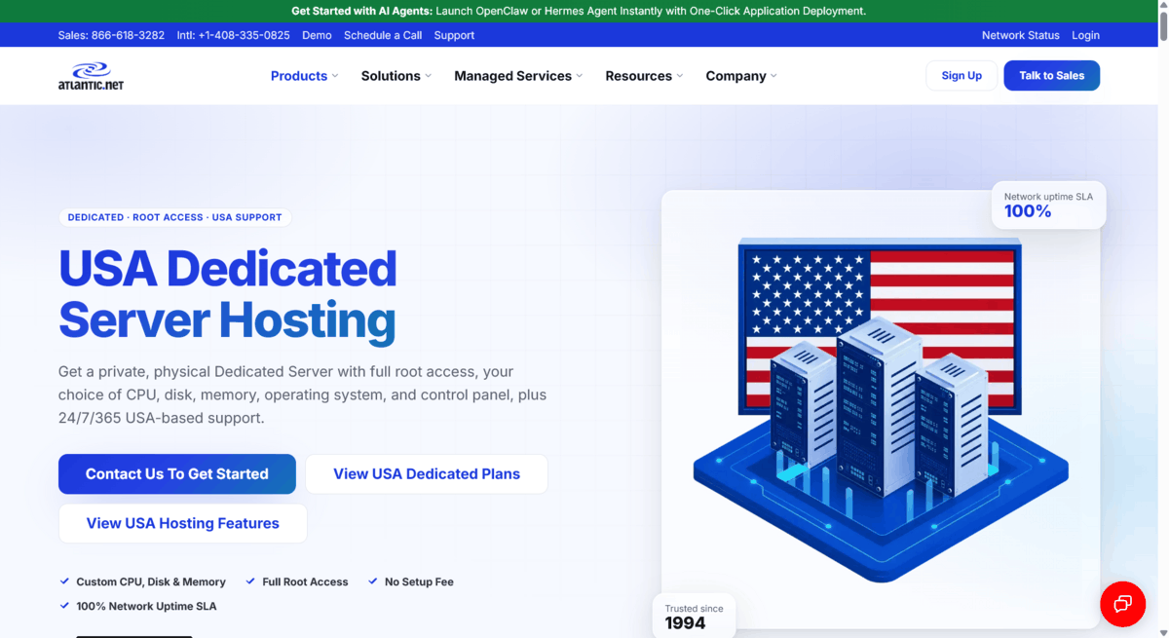Click Contact Us To Get Started
This screenshot has width=1169, height=638.
177,474
